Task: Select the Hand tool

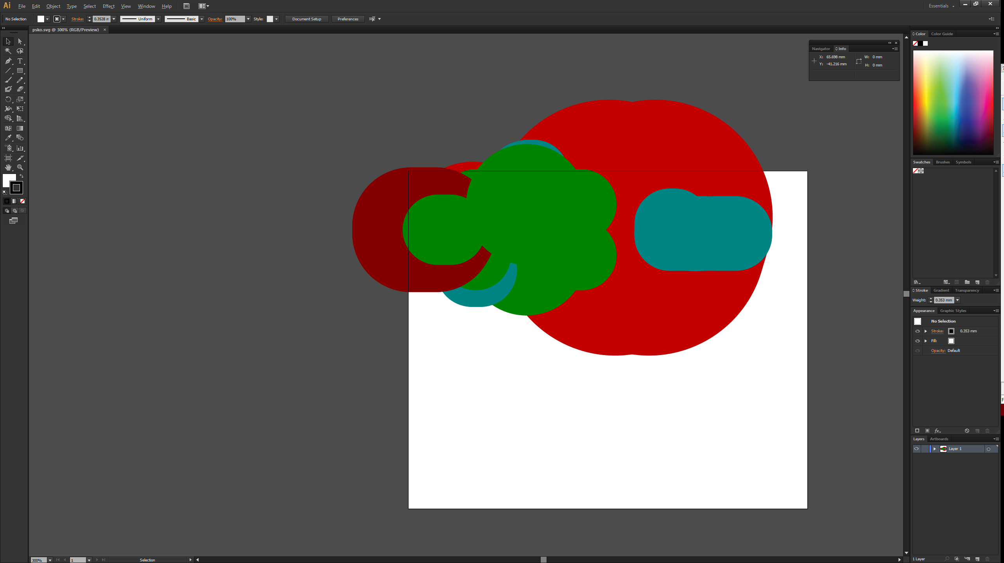Action: [x=8, y=167]
